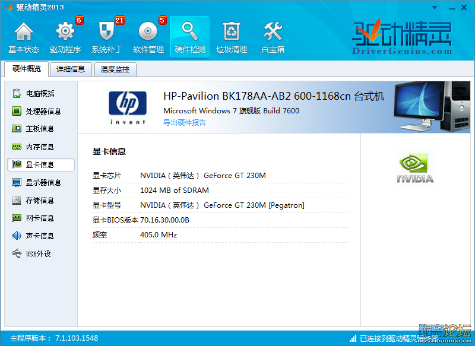The height and width of the screenshot is (346, 475).
Task: Select 存储信息 in the sidebar
Action: [41, 201]
